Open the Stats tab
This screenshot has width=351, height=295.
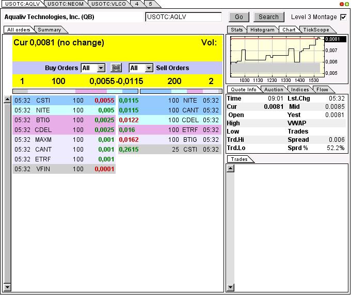[x=237, y=30]
